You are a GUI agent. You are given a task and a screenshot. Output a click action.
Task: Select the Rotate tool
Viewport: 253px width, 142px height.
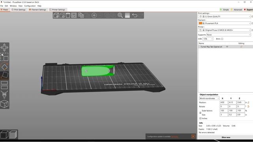tap(4, 67)
